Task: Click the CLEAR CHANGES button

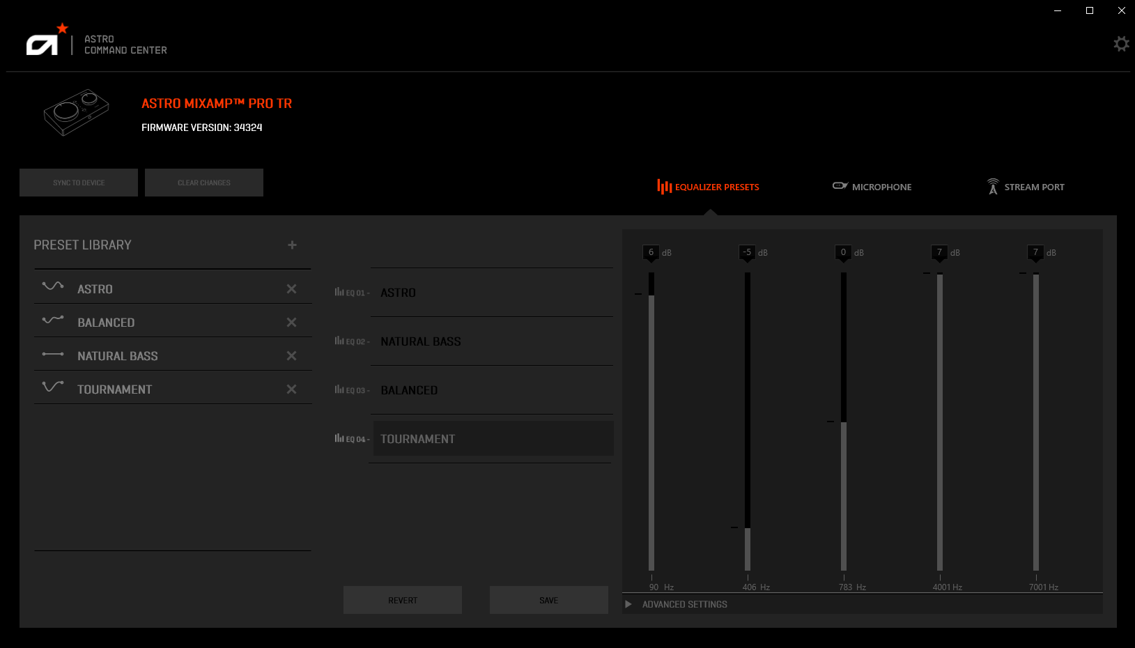Action: (203, 182)
